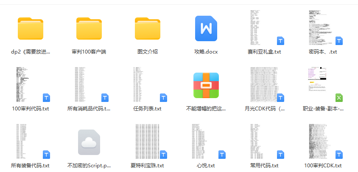Open the 100审判CDK.txt file thumbnail
Image resolution: width=358 pixels, height=172 pixels.
pos(323,142)
